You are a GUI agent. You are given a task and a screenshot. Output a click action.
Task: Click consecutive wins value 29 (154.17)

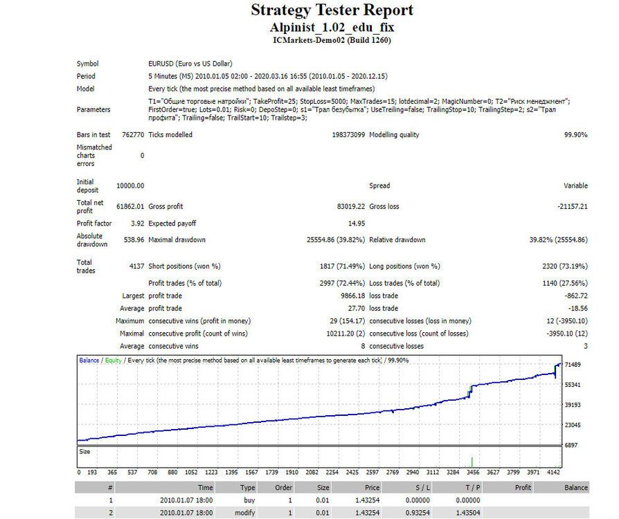pos(348,321)
